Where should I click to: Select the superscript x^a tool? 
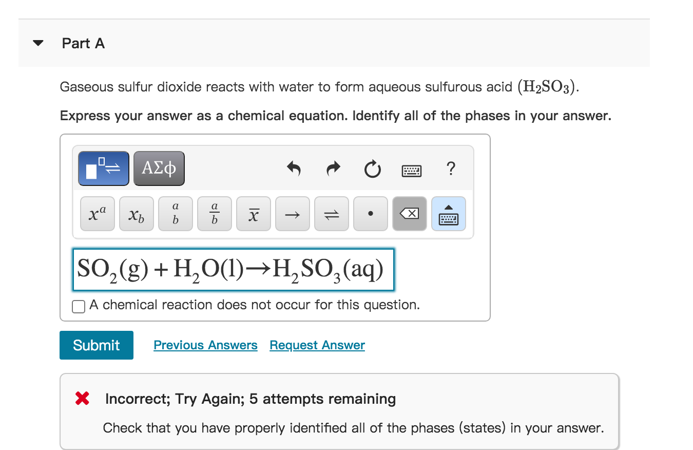click(x=97, y=214)
